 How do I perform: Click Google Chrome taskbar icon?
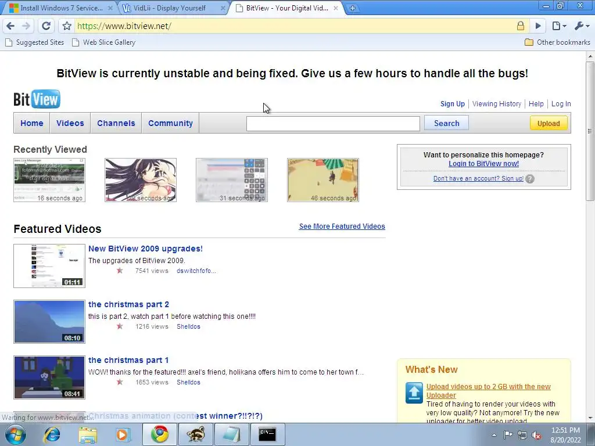(160, 434)
